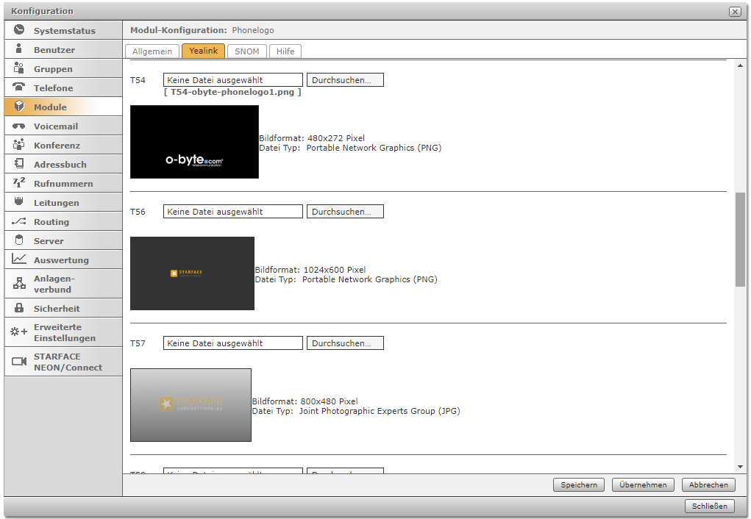Open Gruppen via its group icon

pos(19,68)
